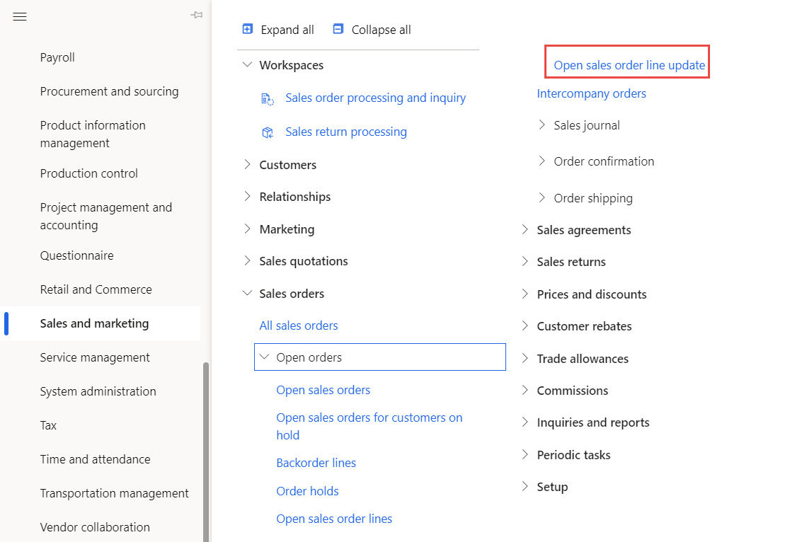This screenshot has width=790, height=542.
Task: Click the pin navigation pane icon
Action: pyautogui.click(x=197, y=16)
